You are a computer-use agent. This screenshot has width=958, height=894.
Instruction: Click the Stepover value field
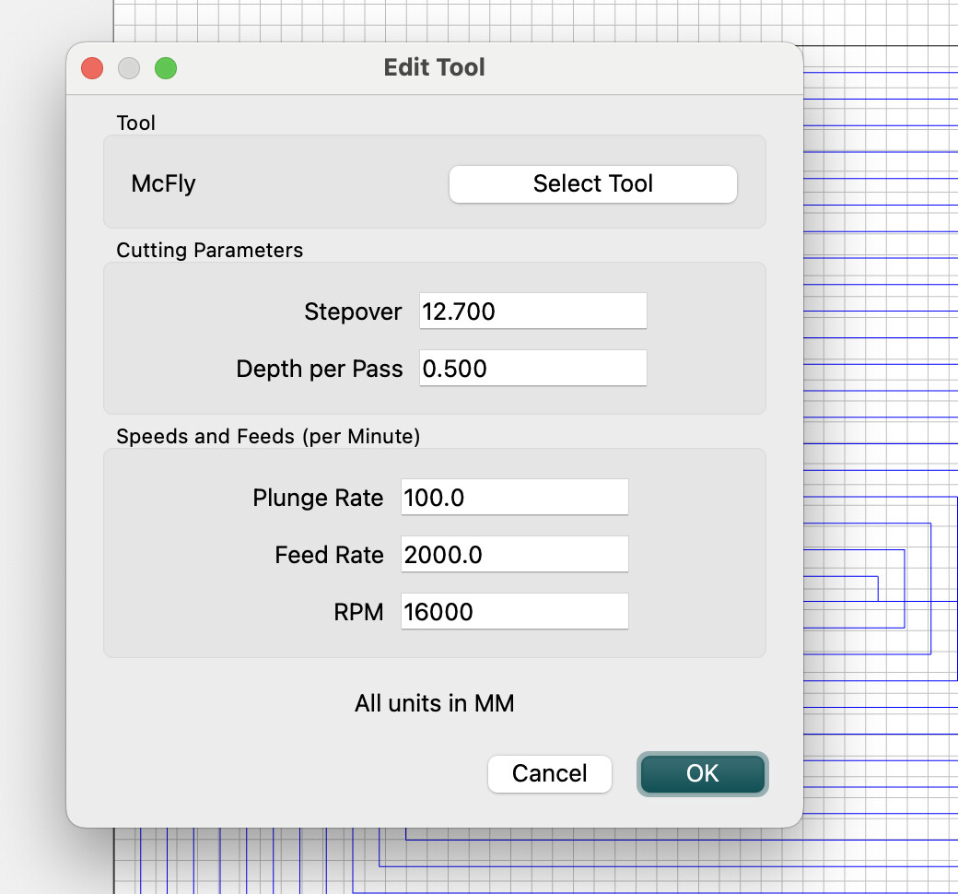pyautogui.click(x=532, y=312)
